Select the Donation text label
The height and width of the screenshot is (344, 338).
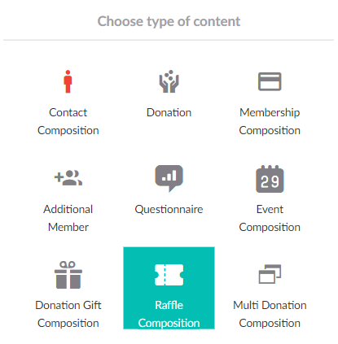pos(169,112)
